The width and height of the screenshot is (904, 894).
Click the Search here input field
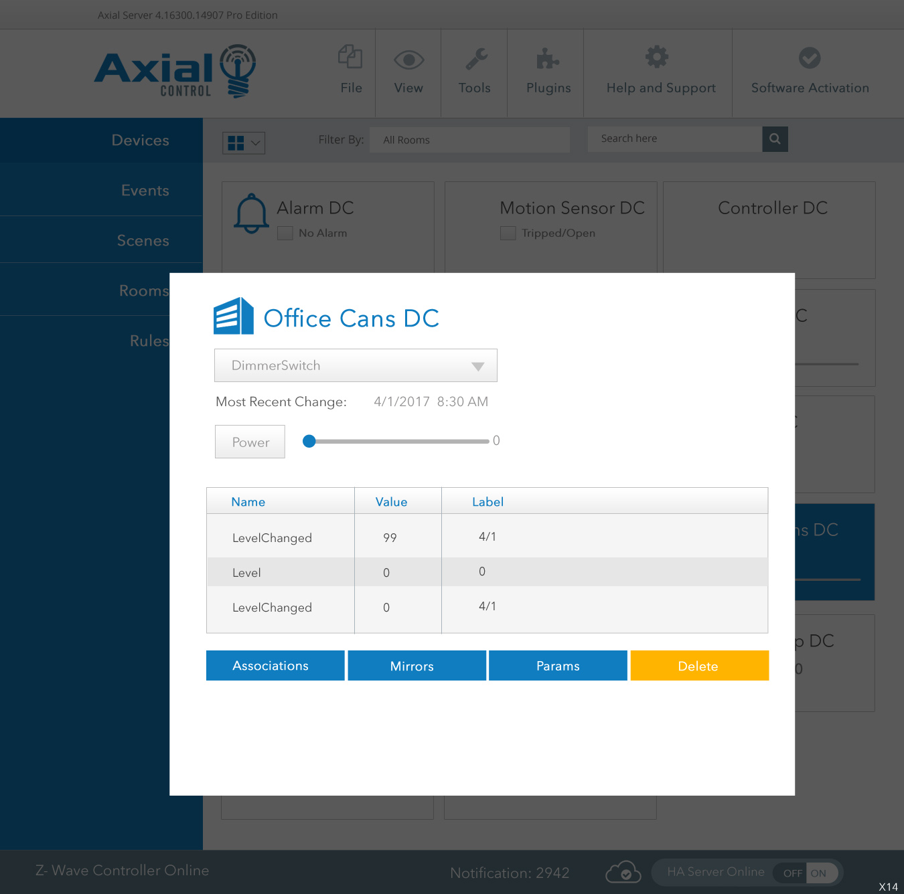tap(674, 139)
